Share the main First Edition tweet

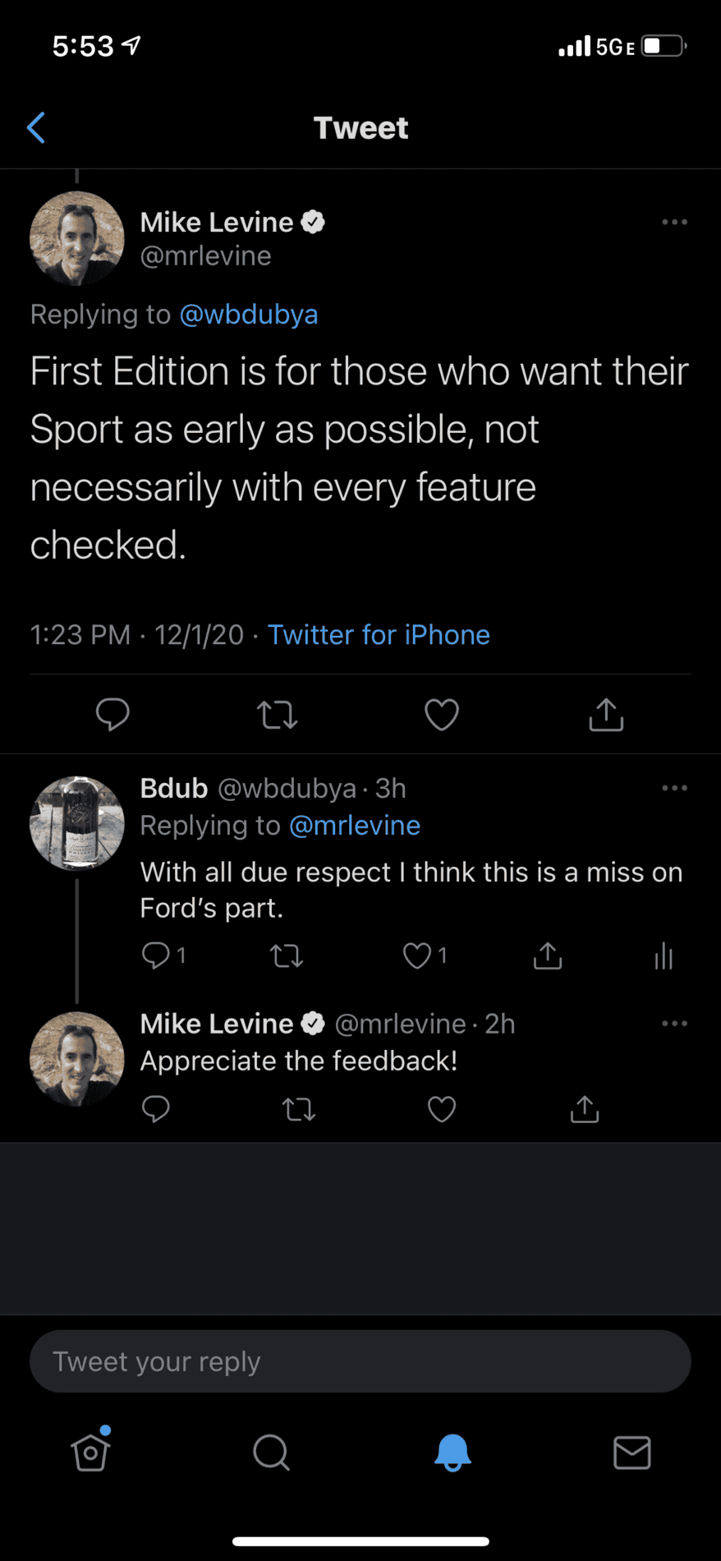(x=606, y=715)
